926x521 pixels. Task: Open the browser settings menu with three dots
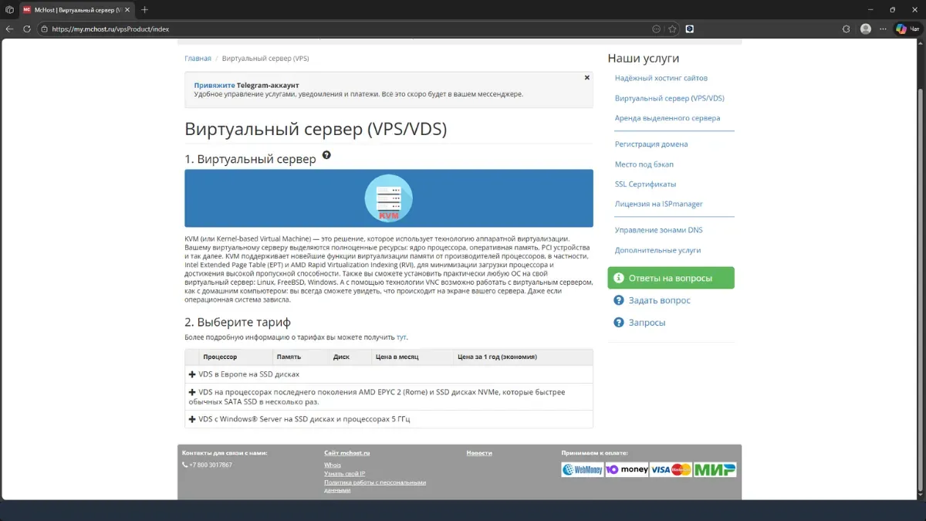click(882, 28)
